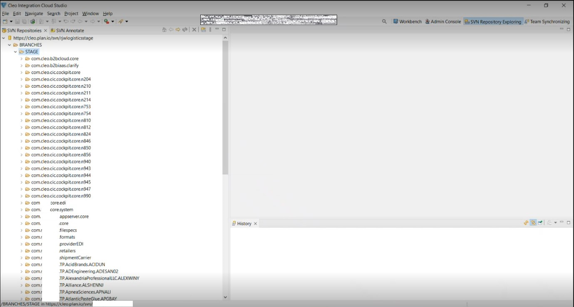Click the scroll down arrow in repository tree

[225, 297]
